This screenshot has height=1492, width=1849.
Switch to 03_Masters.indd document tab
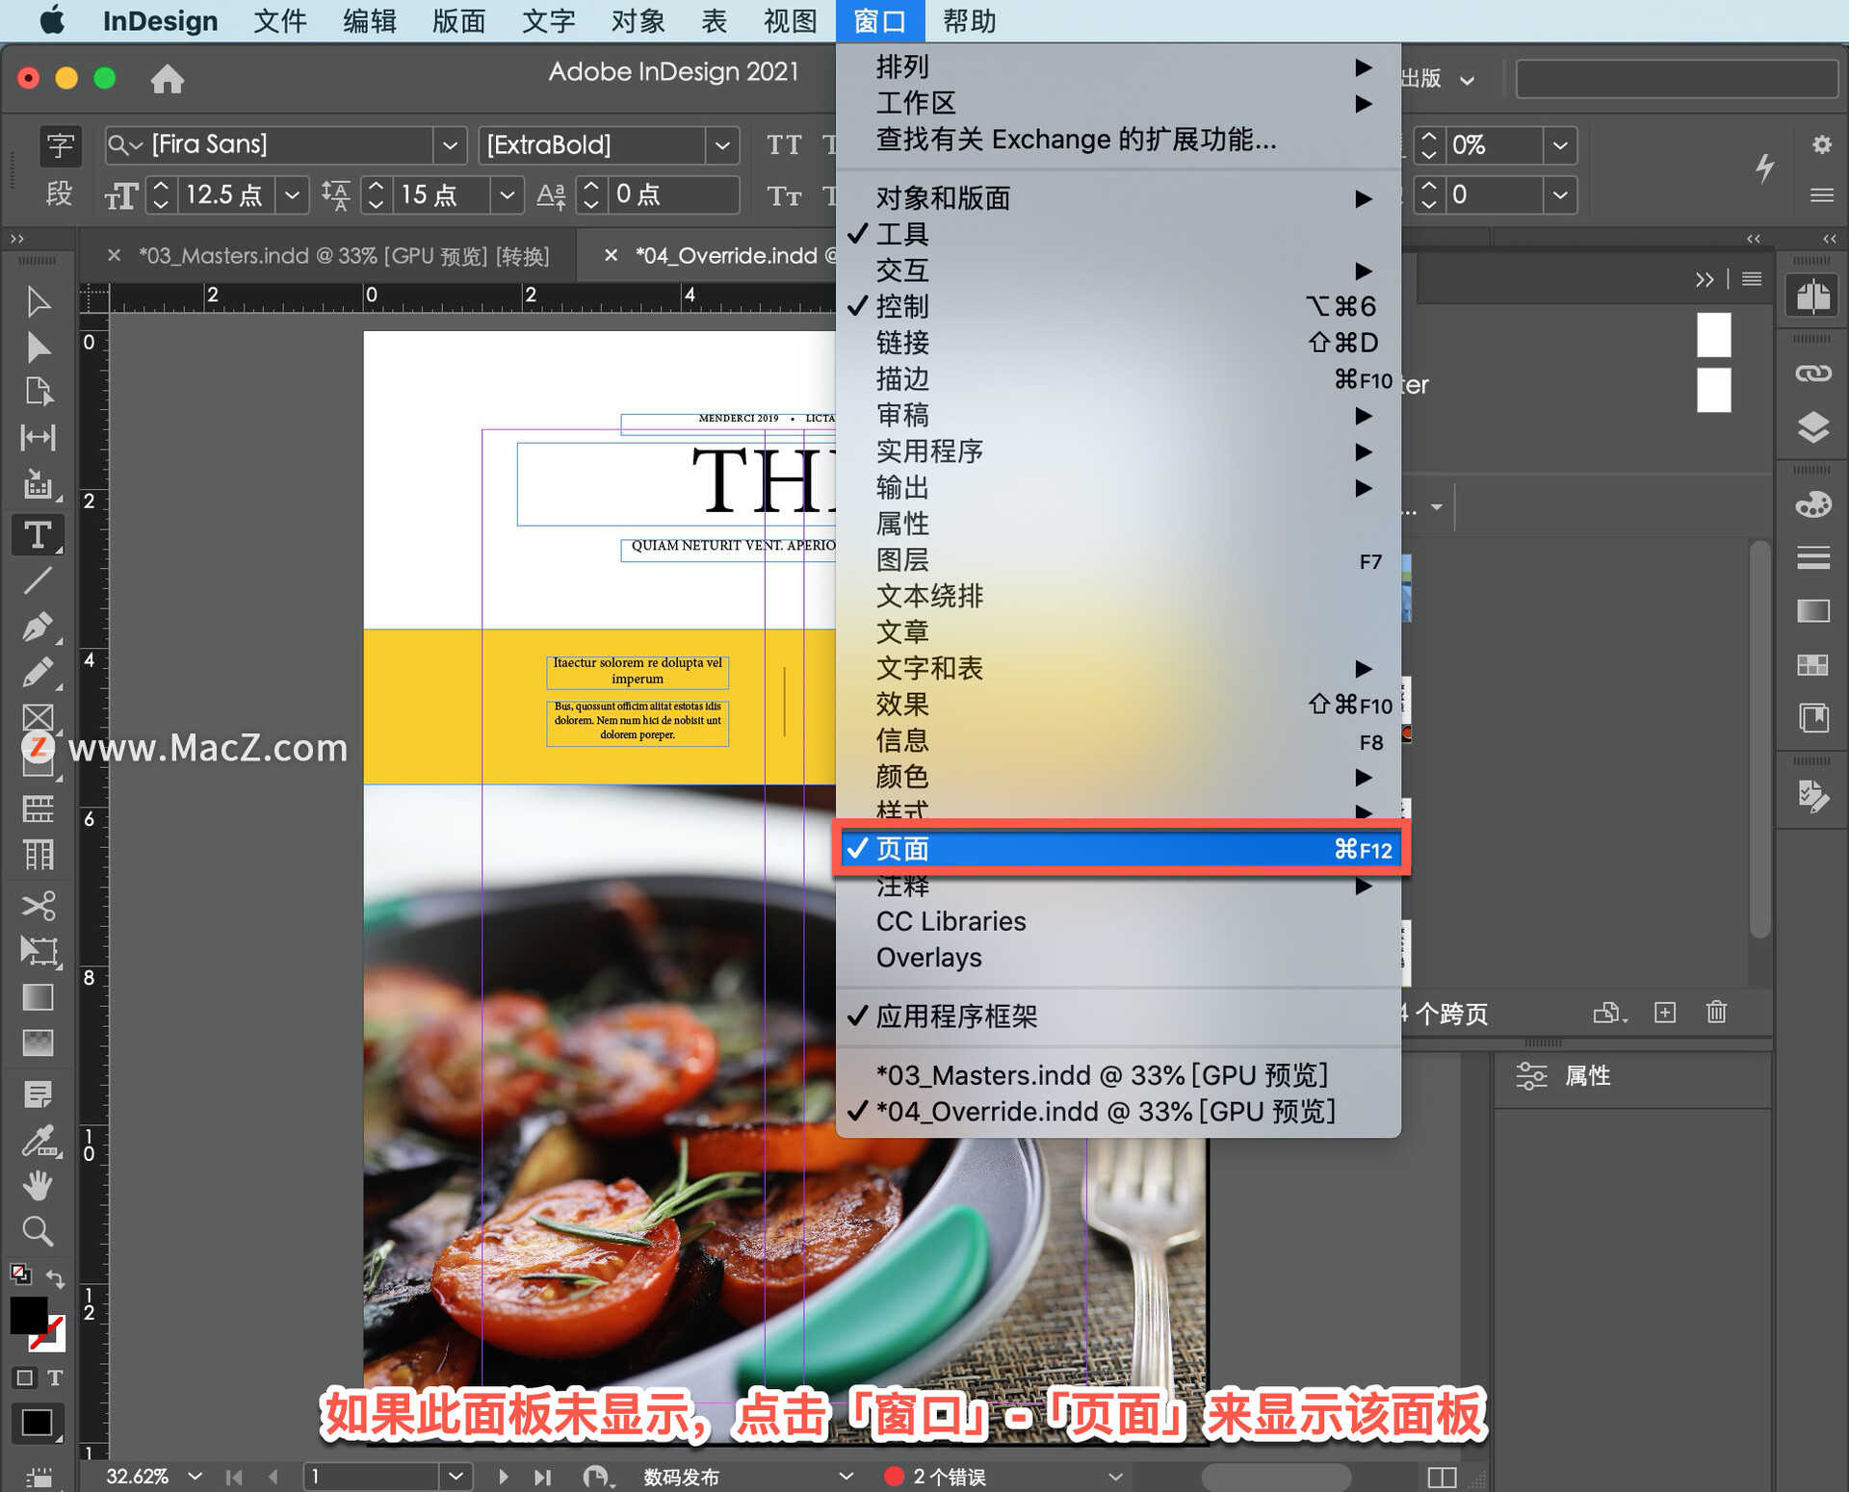pyautogui.click(x=344, y=256)
